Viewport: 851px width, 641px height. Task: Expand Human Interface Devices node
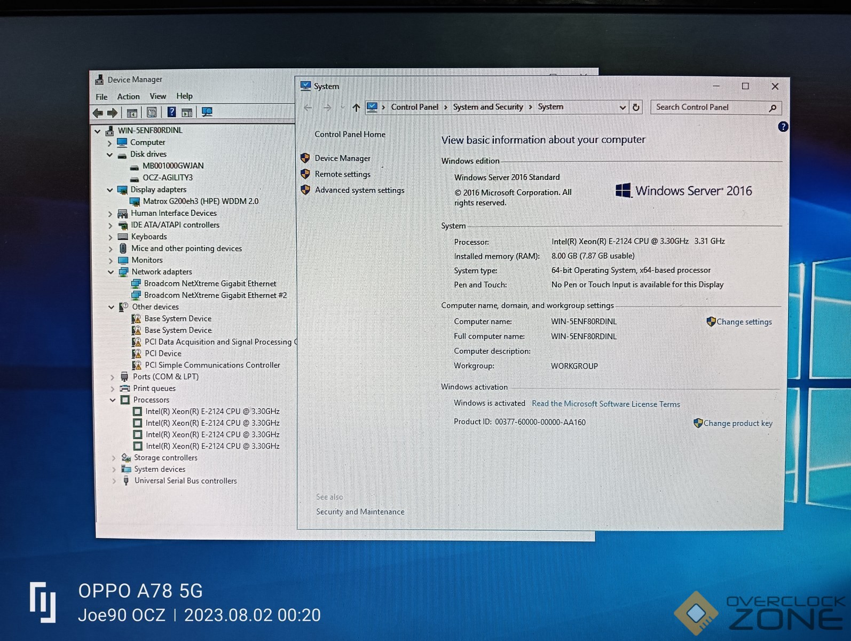(x=110, y=214)
